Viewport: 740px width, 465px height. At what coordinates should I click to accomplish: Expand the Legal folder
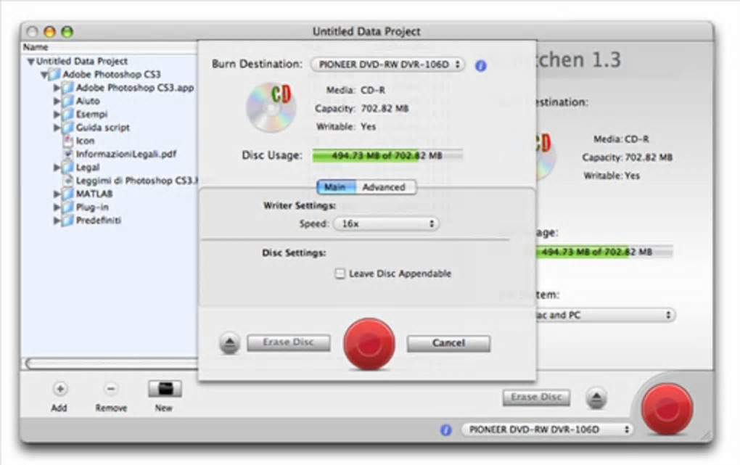pyautogui.click(x=57, y=167)
